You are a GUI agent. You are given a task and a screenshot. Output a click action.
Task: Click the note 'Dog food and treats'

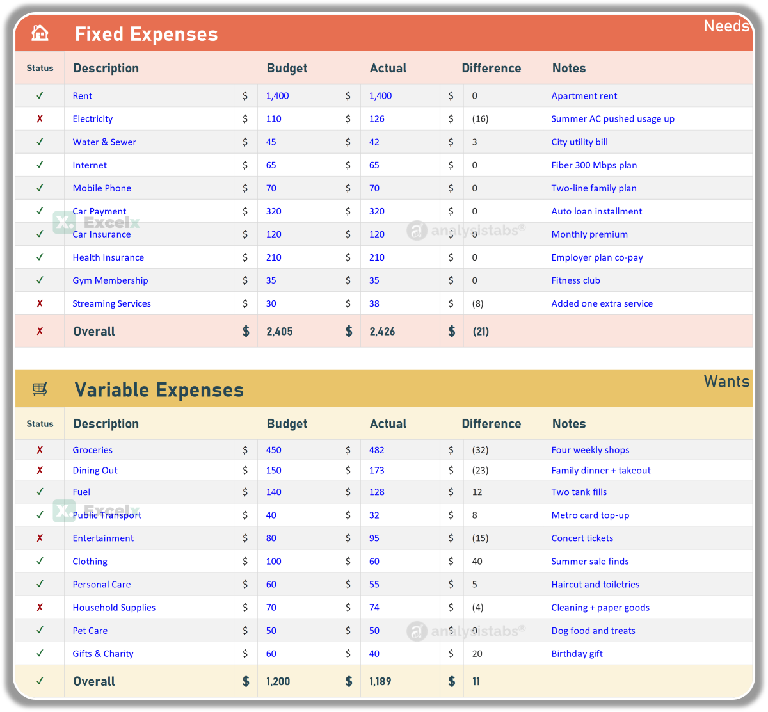click(593, 630)
